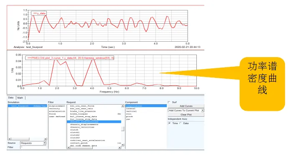Select the bkr_uca_rear_force request
The width and height of the screenshot is (295, 155).
(82, 106)
